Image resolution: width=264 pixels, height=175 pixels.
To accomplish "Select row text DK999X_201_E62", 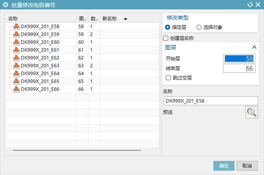I will (x=40, y=58).
